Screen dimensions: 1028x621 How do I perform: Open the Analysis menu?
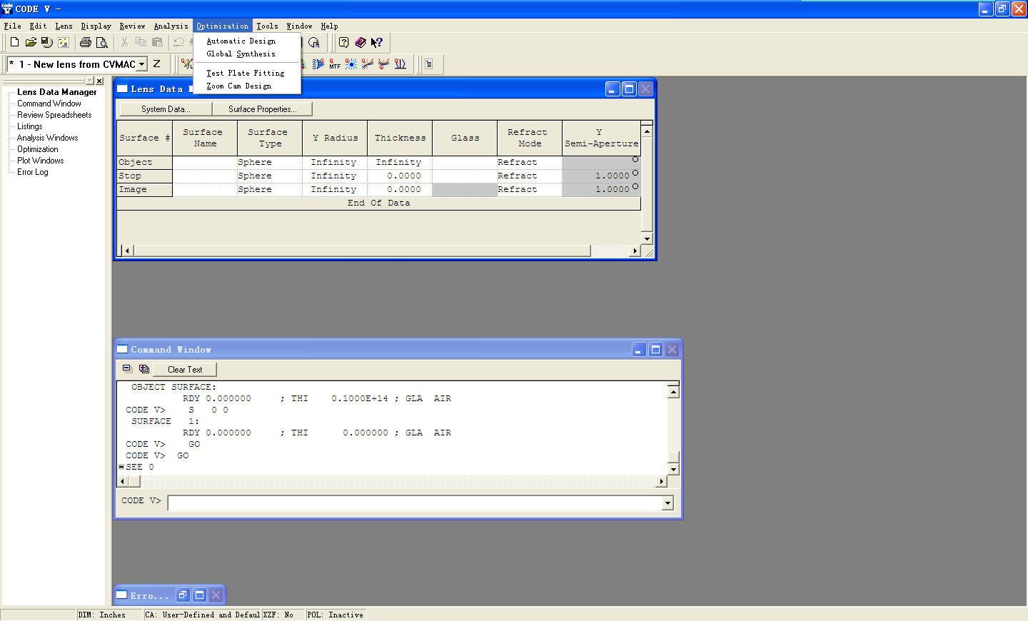171,26
